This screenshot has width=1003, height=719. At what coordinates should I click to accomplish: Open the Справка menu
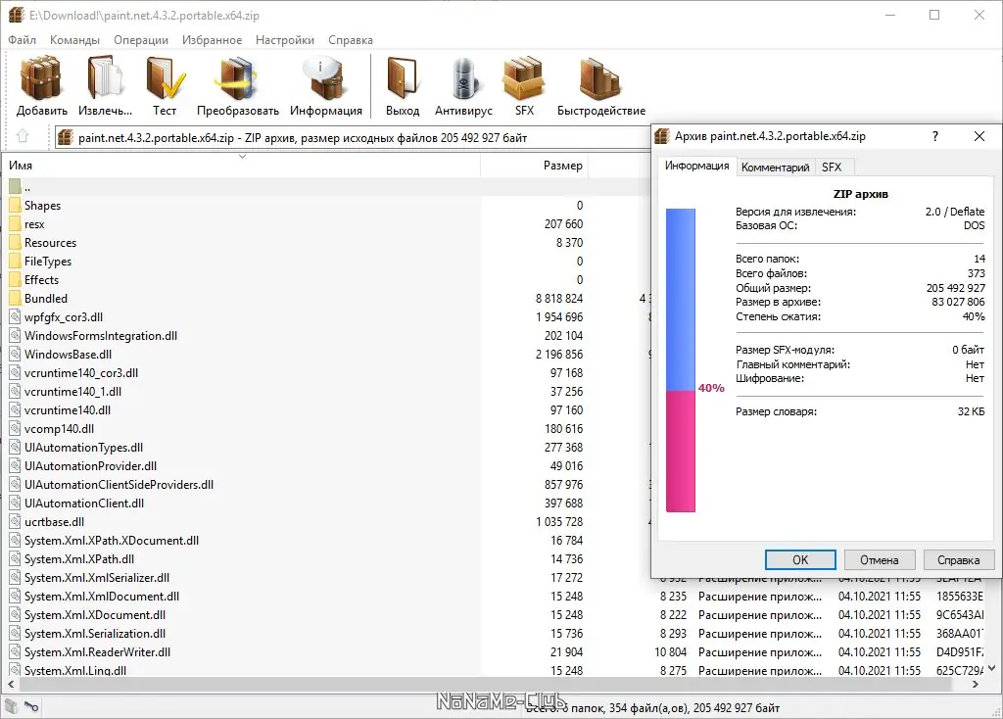351,39
